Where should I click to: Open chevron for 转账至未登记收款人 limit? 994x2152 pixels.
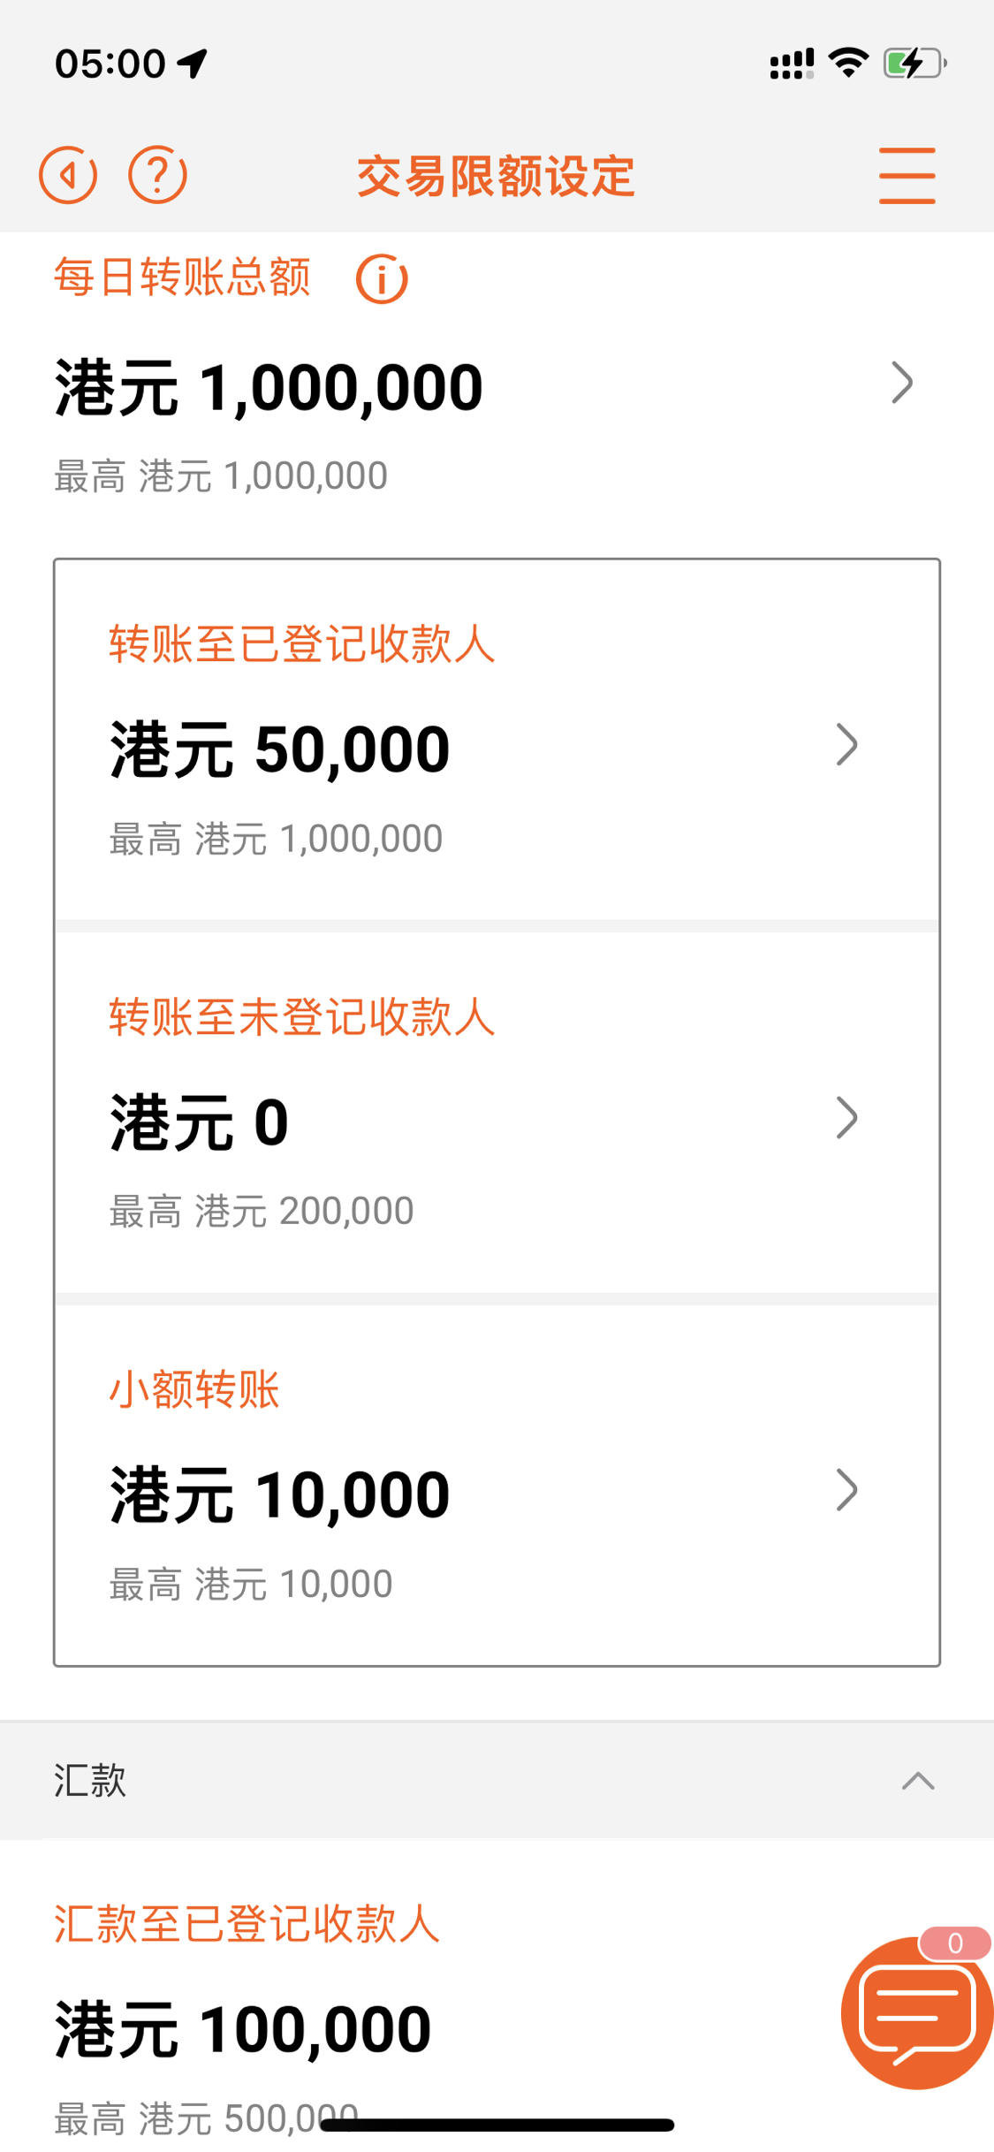click(846, 1118)
